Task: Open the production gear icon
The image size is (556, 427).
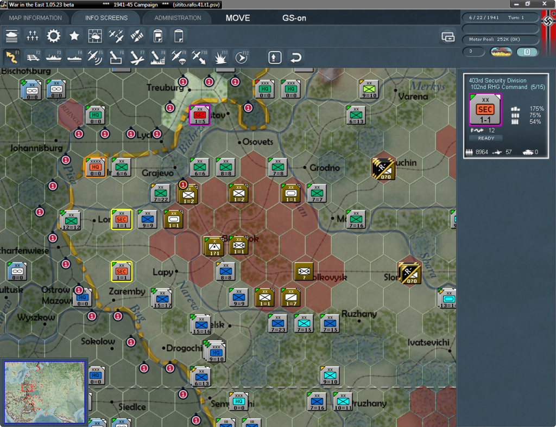Action: point(54,36)
